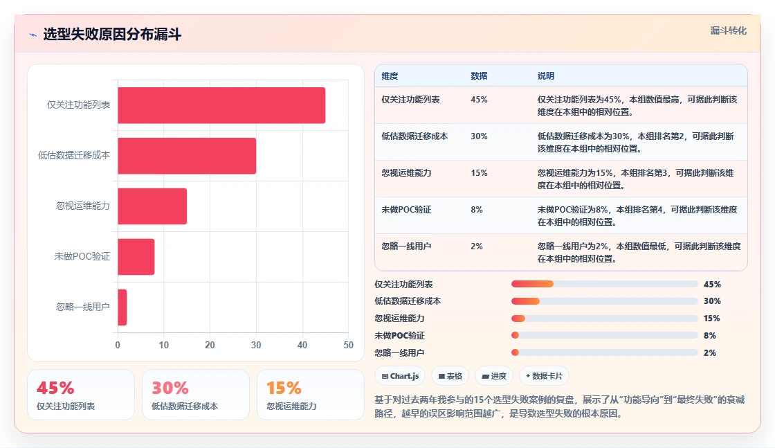The width and height of the screenshot is (775, 448).
Task: Click the 低估数据迁移成本 y-axis label on the chart
Action: click(x=74, y=155)
